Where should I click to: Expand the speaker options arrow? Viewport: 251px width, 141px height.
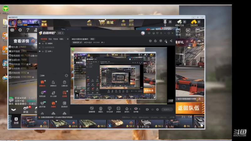tap(139, 109)
